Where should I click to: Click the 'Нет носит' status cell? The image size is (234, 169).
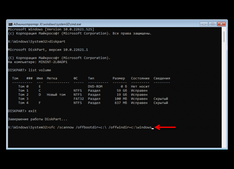[140, 87]
